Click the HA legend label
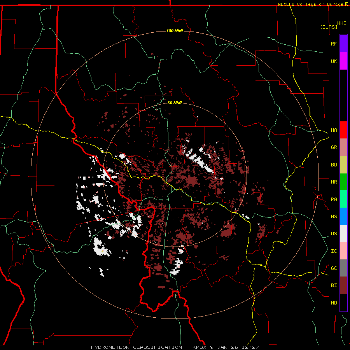Viewport: 350px width, 350px height. coord(334,130)
